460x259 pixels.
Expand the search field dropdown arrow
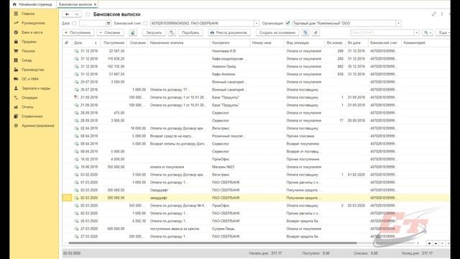417,32
